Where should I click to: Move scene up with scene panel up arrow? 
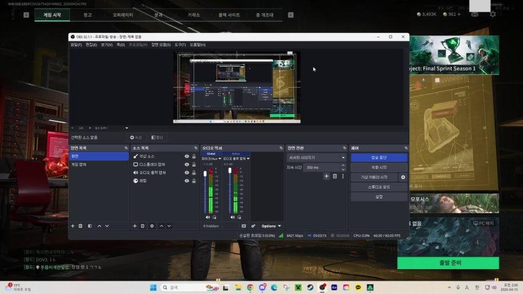pos(99,226)
